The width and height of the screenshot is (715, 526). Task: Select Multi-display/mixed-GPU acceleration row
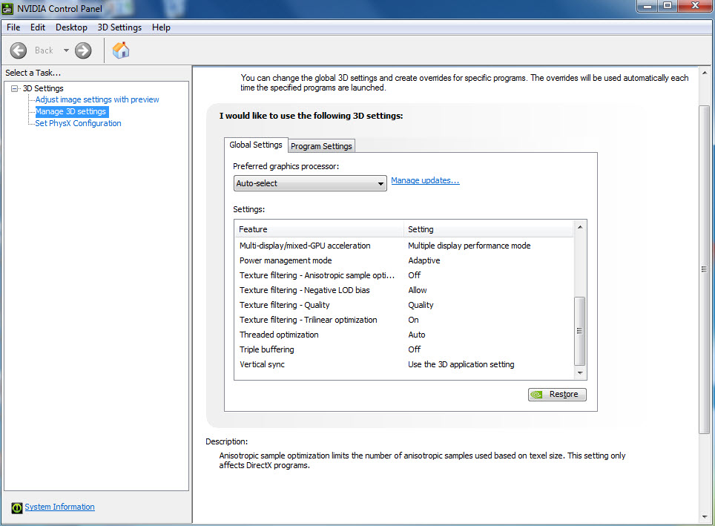[x=404, y=246]
